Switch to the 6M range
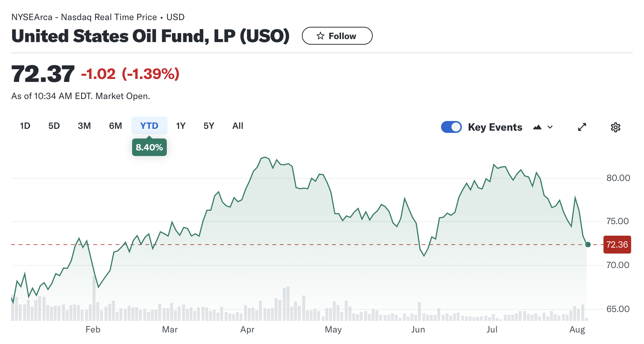644x344 pixels. [115, 126]
